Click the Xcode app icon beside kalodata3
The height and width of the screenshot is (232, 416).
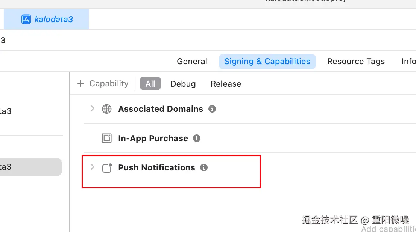(x=26, y=19)
